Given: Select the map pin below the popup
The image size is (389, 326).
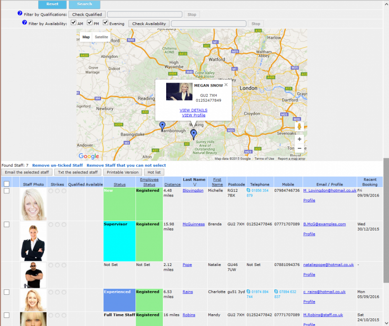Looking at the screenshot, I should click(194, 134).
